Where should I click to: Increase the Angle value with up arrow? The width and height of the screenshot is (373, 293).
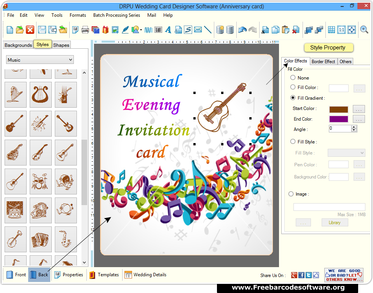point(354,127)
